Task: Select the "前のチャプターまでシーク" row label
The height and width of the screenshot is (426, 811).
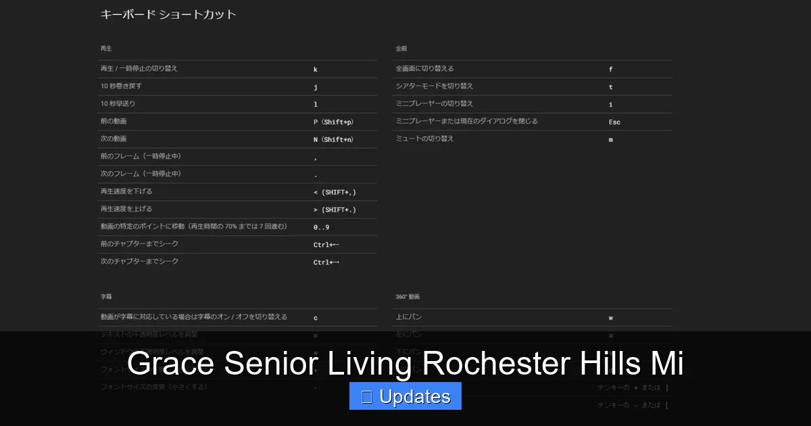Action: [139, 244]
